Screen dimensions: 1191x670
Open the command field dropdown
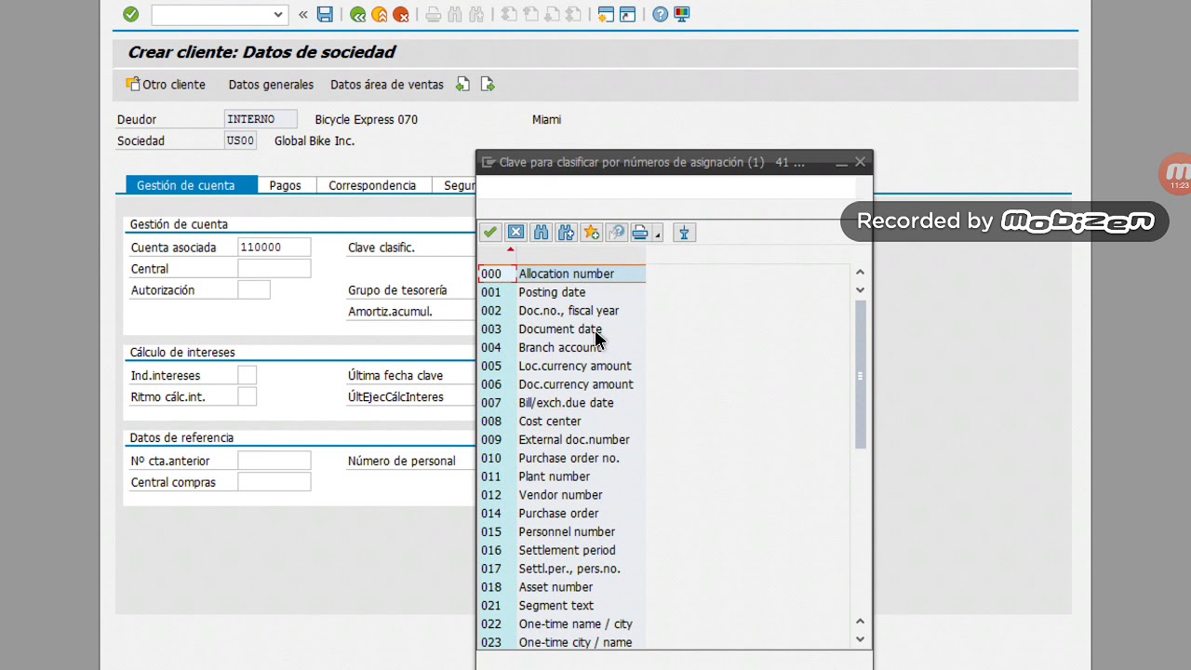[x=278, y=14]
